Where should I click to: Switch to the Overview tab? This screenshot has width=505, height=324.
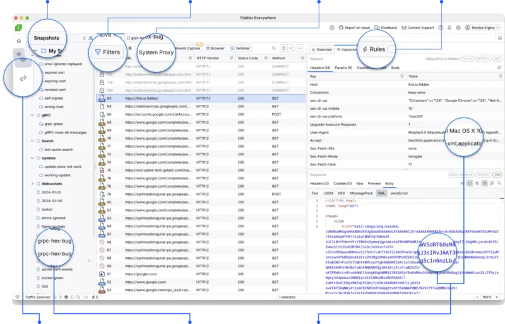321,50
